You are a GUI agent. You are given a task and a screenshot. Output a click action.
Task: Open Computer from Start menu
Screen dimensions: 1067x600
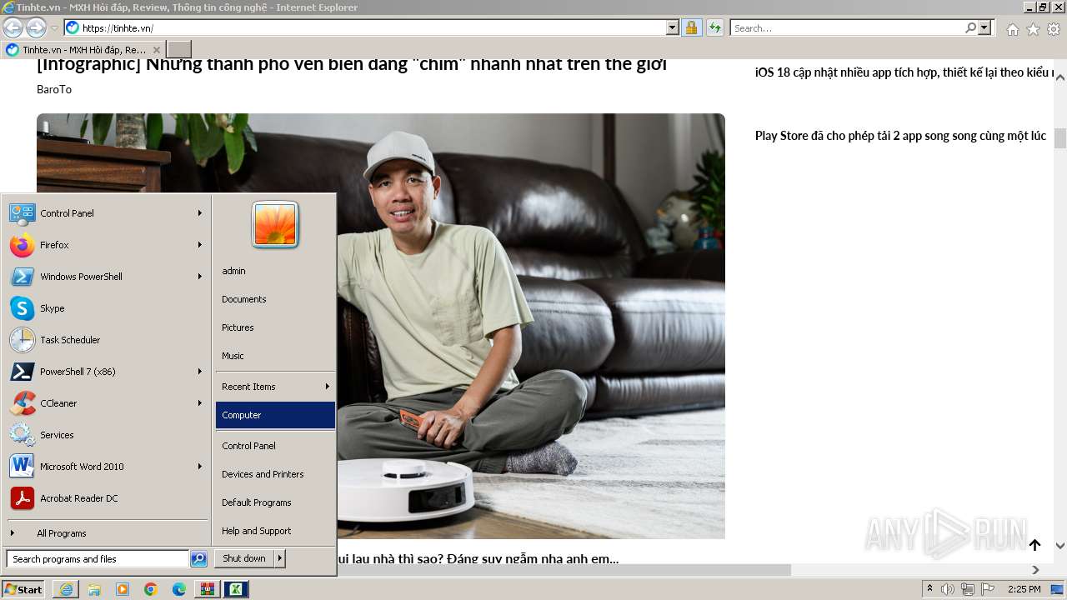tap(275, 415)
